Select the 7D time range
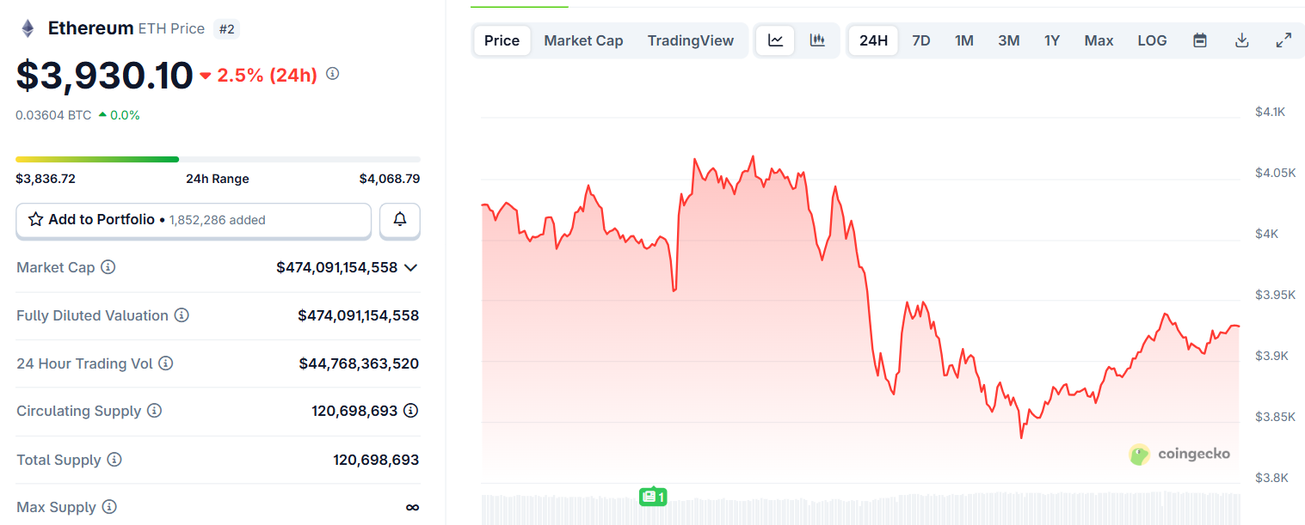1305x525 pixels. pyautogui.click(x=920, y=40)
